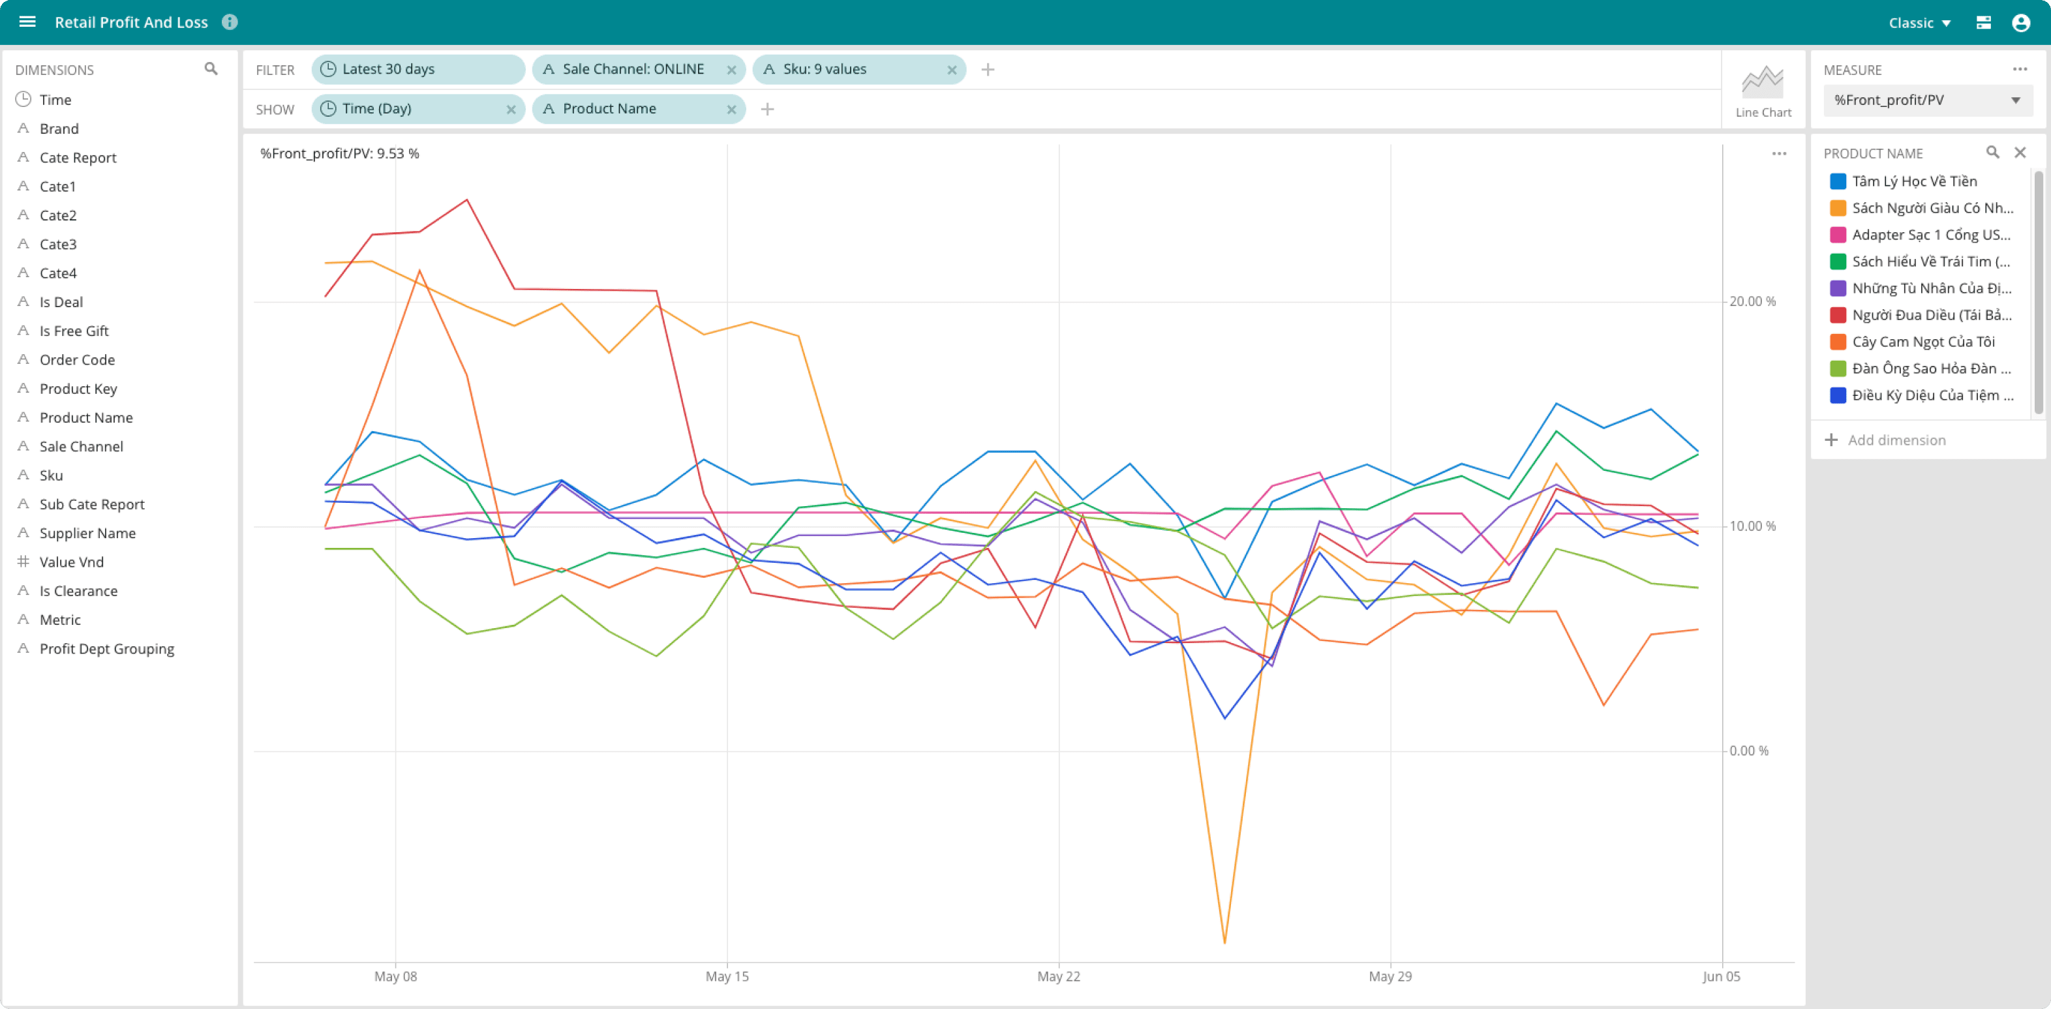This screenshot has height=1009, width=2051.
Task: Search dimensions with the magnifier icon
Action: [211, 69]
